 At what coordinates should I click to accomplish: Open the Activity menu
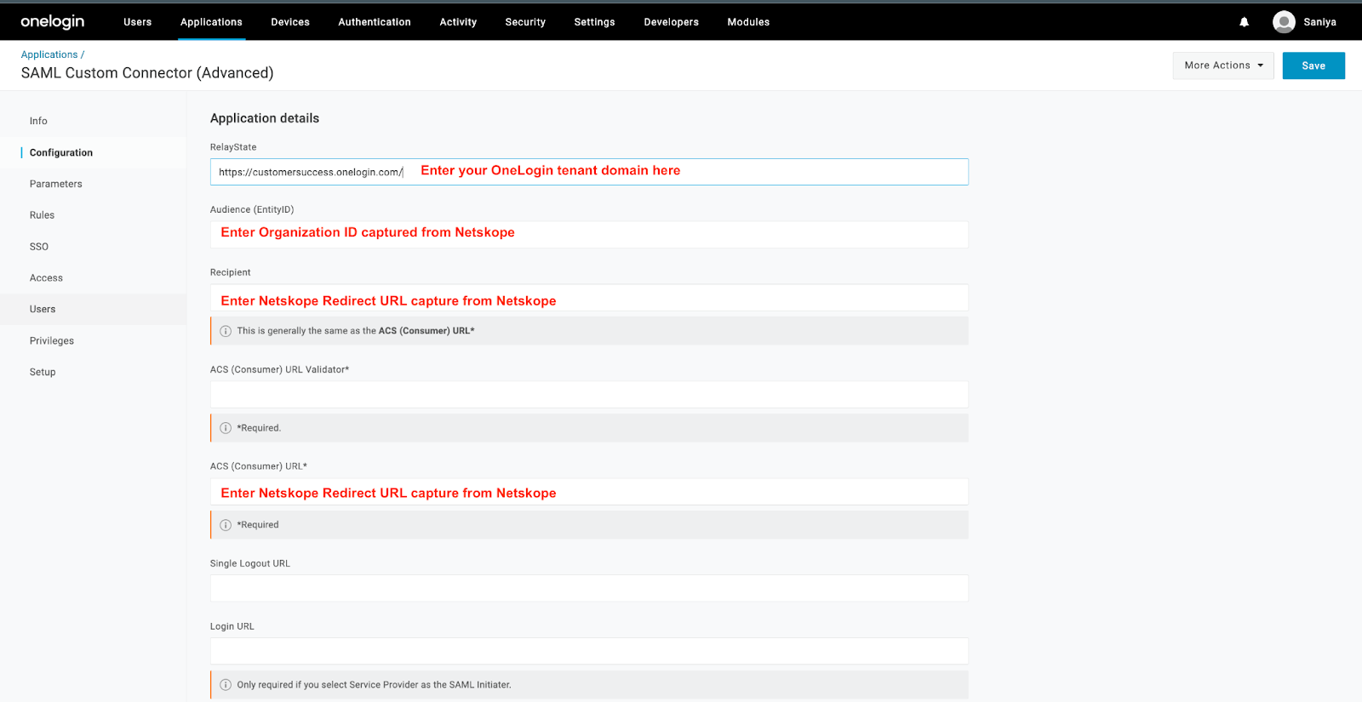(x=458, y=22)
